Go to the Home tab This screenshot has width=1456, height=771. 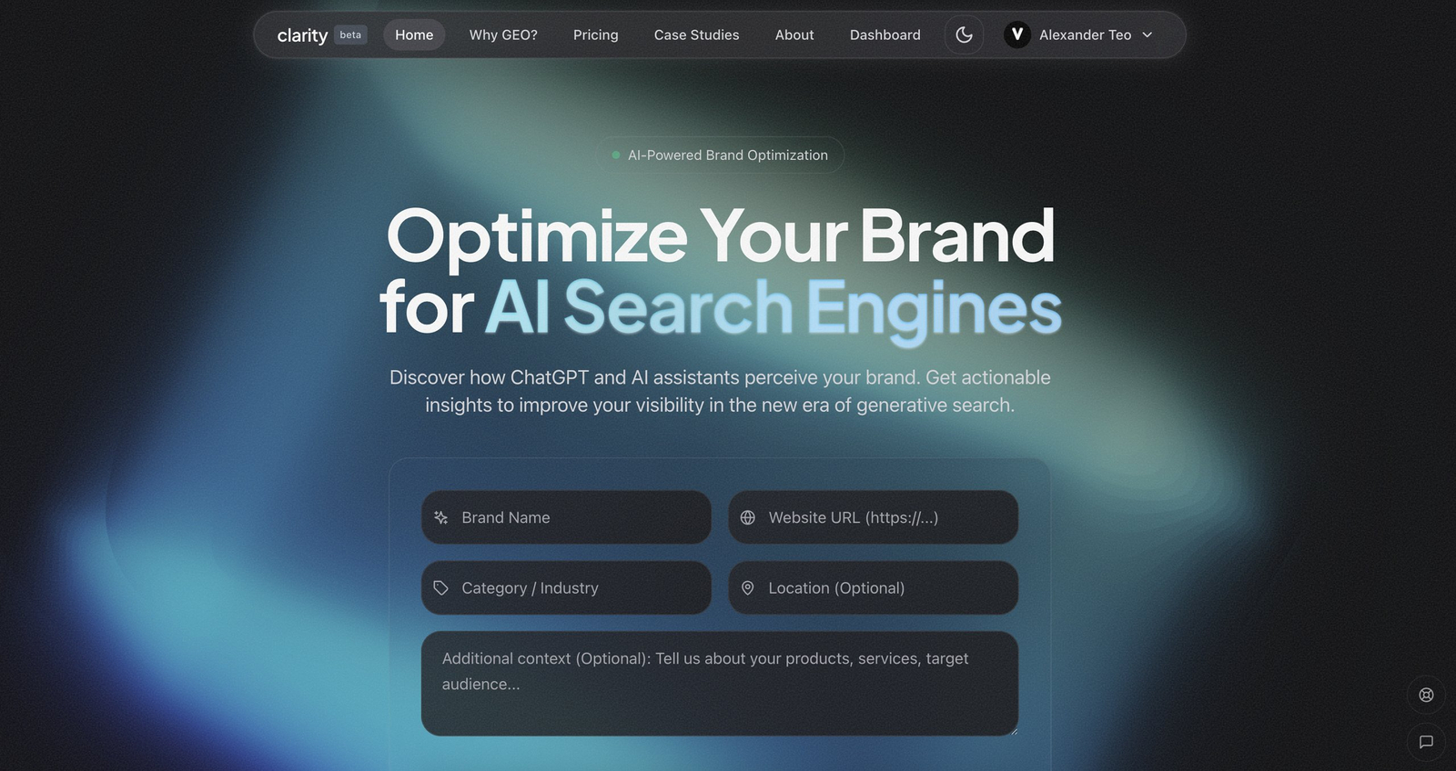pyautogui.click(x=414, y=35)
